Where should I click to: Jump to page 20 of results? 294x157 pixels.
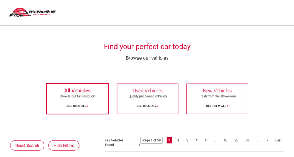tap(237, 140)
